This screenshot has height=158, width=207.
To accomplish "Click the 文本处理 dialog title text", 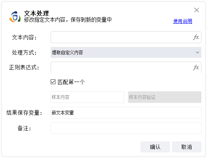I will 36,13.
